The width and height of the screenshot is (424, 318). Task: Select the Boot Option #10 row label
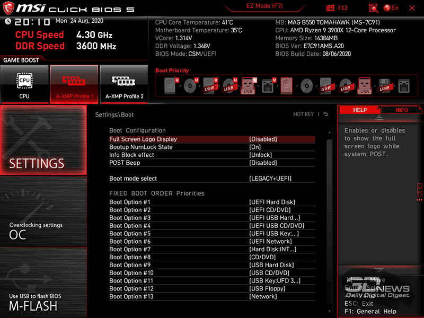[131, 273]
